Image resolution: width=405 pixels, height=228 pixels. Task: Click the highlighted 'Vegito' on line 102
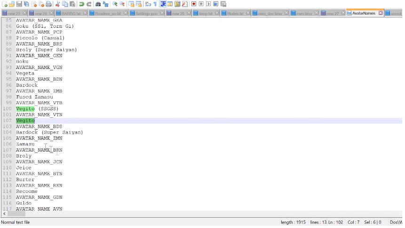click(25, 121)
